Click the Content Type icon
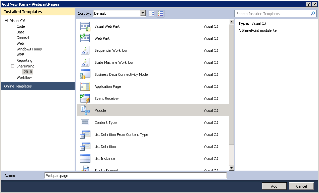 coord(85,122)
